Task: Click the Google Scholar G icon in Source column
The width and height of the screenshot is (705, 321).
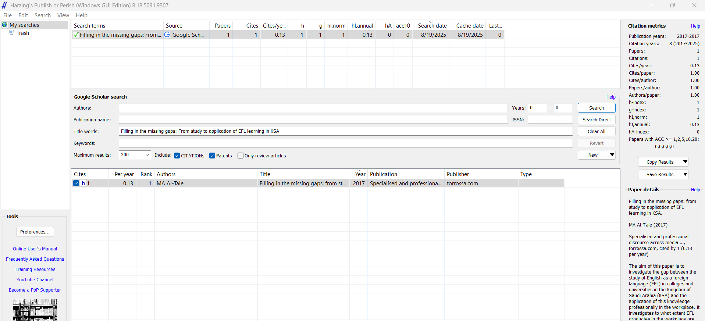Action: pyautogui.click(x=167, y=35)
